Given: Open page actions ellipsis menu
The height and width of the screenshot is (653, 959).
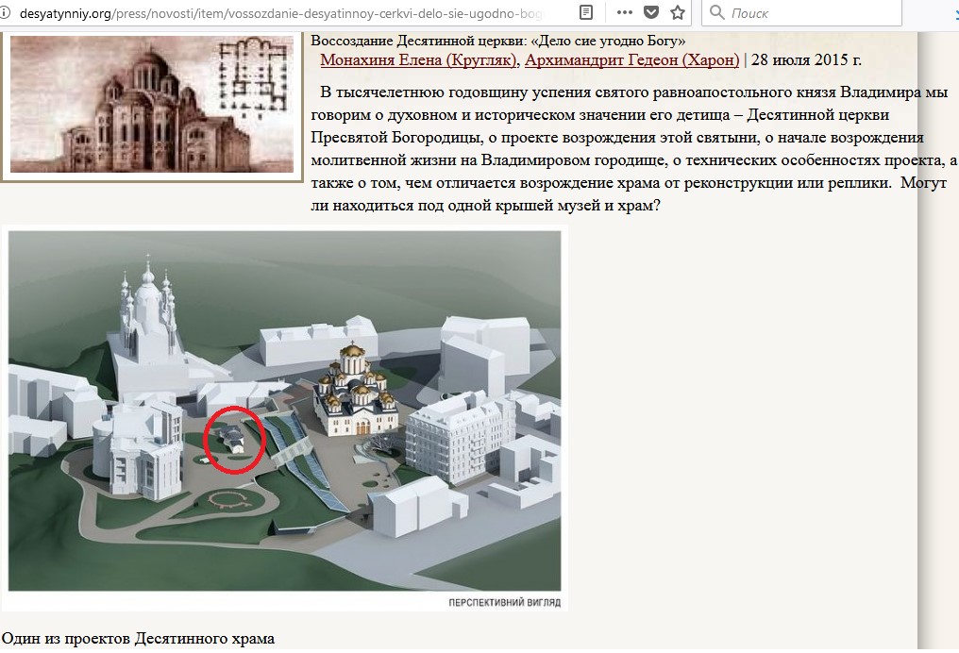Looking at the screenshot, I should [625, 13].
